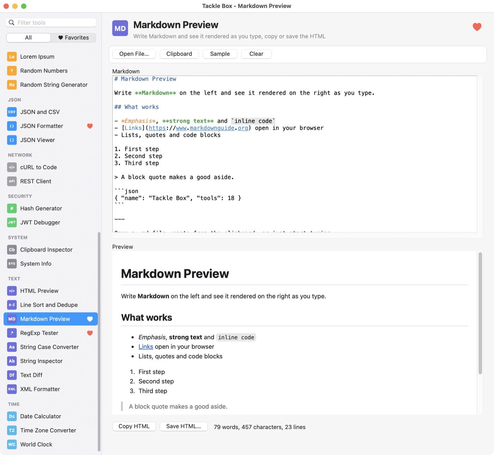Click "A block quote makes a good aside." in preview

point(178,407)
